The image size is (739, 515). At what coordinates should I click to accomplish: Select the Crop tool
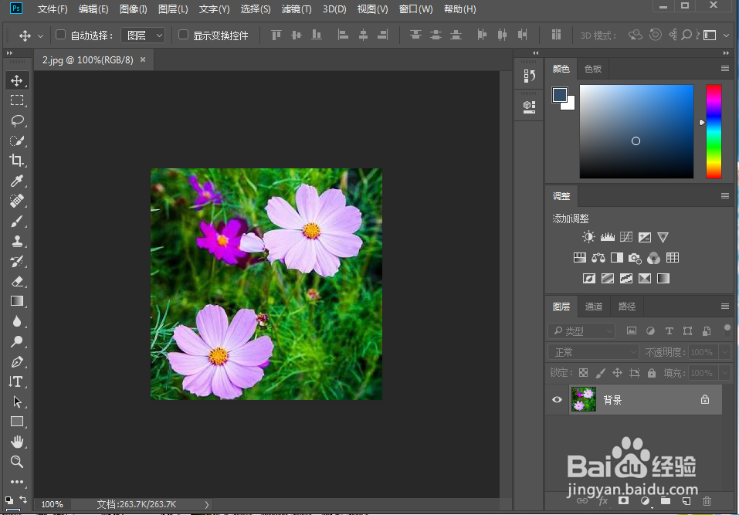(x=17, y=160)
